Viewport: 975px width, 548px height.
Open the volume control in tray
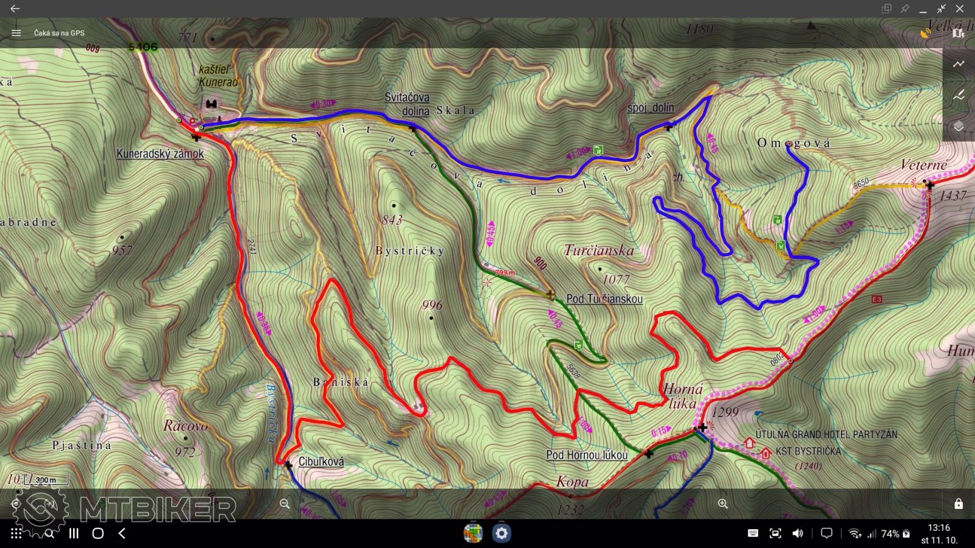(x=798, y=533)
